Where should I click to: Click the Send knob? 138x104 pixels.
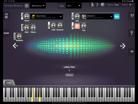pos(77,16)
